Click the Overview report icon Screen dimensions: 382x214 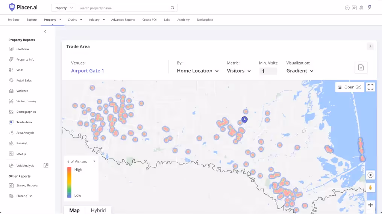click(x=11, y=49)
